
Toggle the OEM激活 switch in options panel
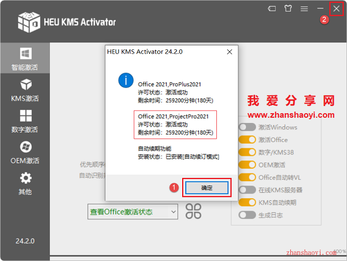247,165
